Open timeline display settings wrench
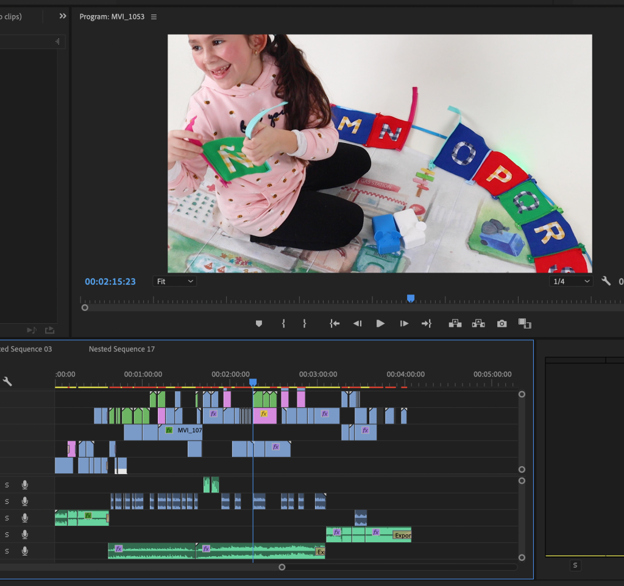 tap(7, 382)
